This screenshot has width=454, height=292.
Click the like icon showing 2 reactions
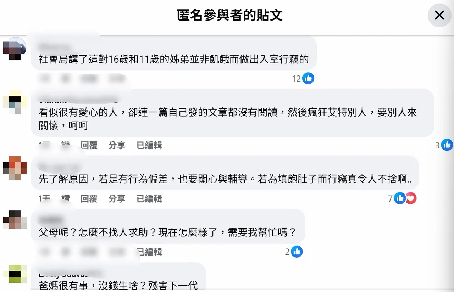[297, 252]
